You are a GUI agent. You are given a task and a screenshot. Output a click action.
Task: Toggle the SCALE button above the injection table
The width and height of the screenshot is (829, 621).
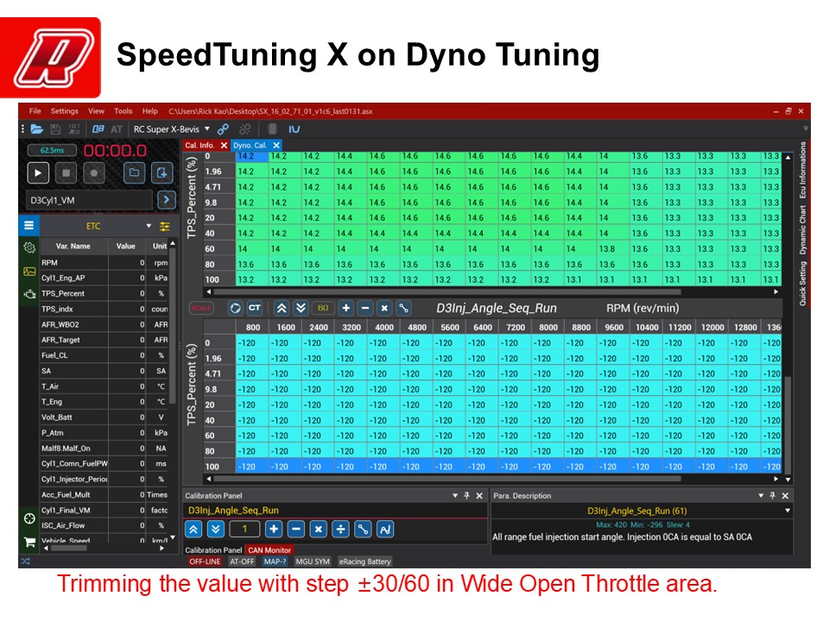click(200, 308)
